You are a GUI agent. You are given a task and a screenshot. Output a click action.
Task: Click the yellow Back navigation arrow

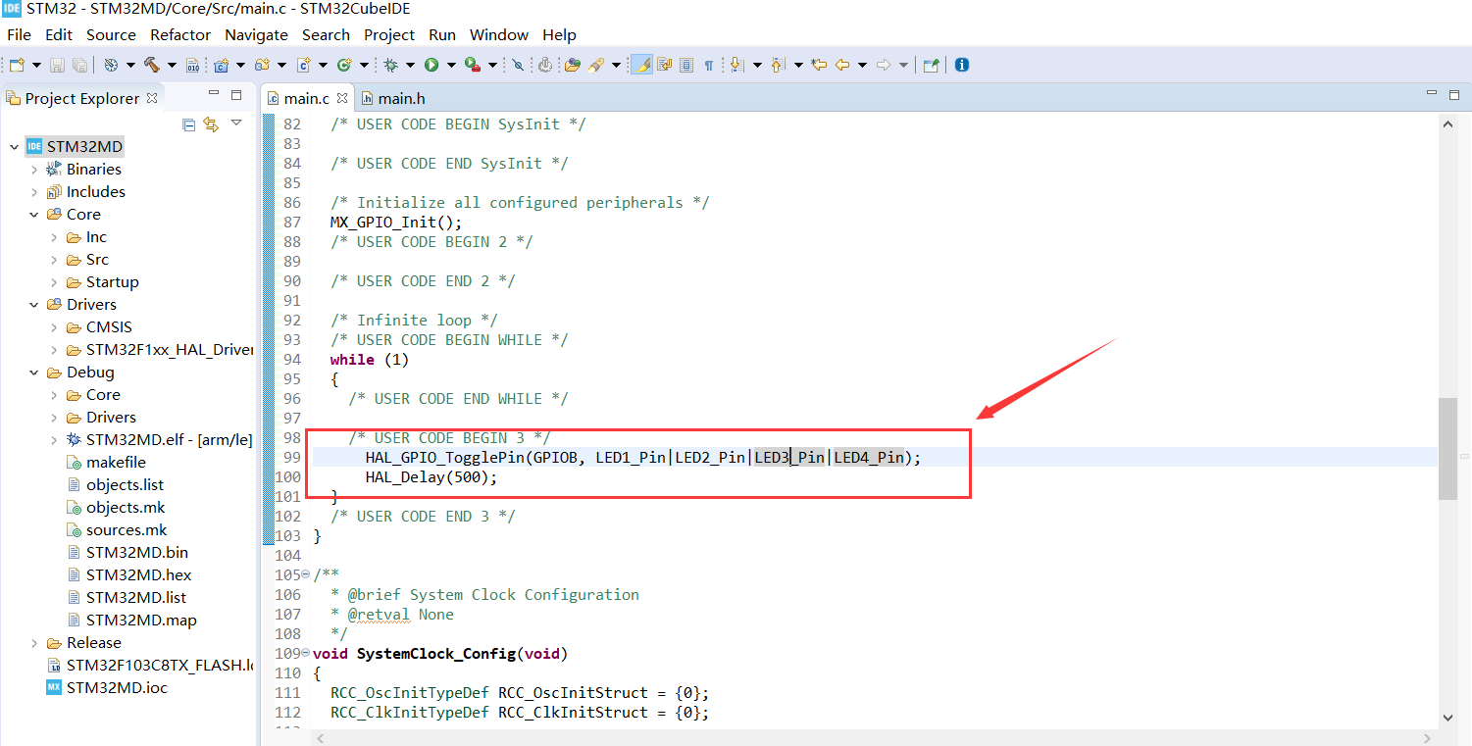tap(841, 65)
